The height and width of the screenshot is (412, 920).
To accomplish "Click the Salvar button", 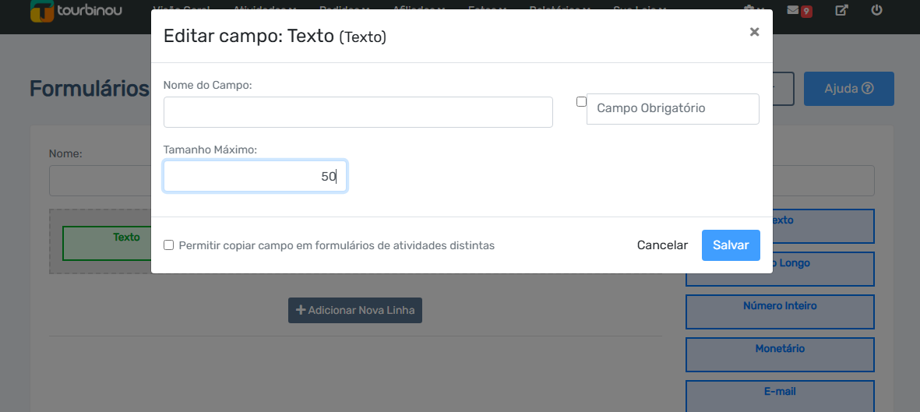I will (731, 245).
